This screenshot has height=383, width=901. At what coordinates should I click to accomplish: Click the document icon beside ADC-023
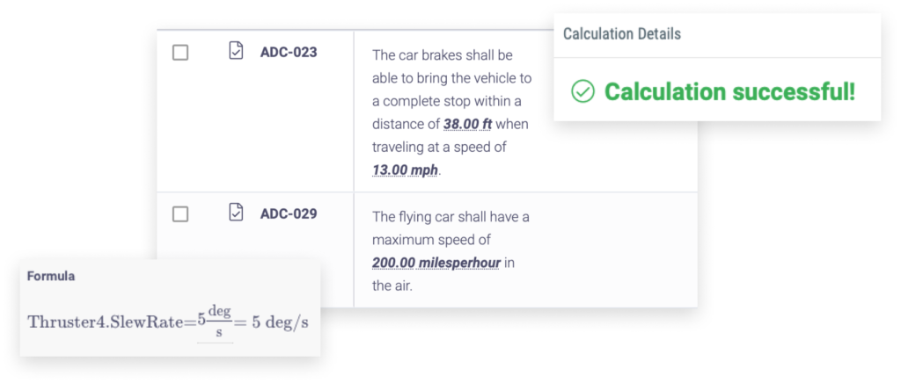(236, 50)
